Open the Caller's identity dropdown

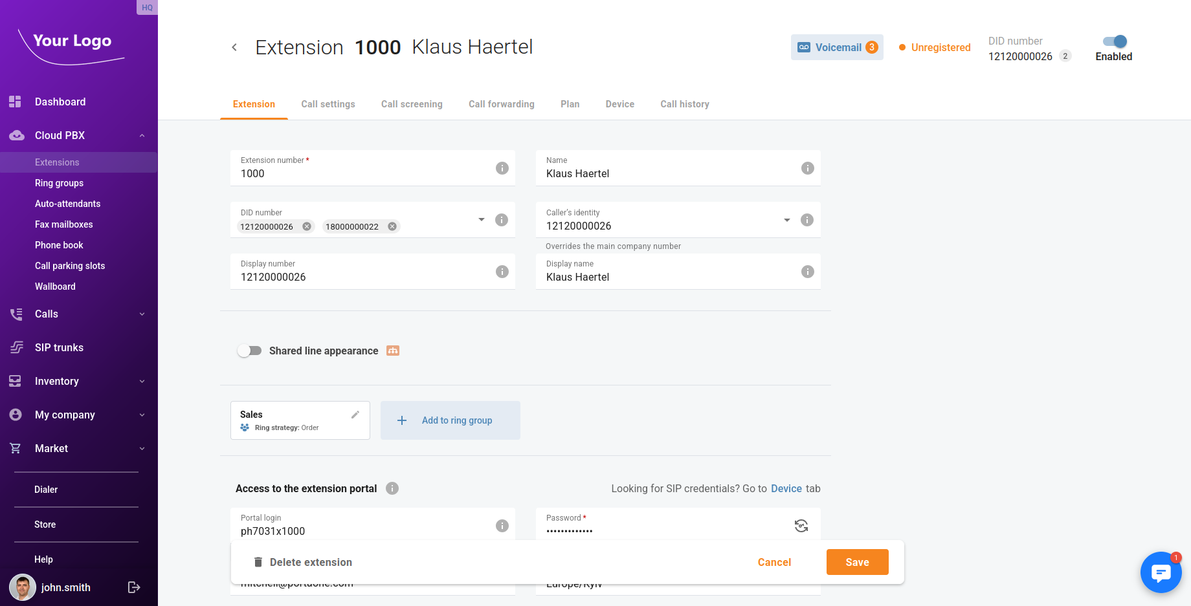coord(786,220)
